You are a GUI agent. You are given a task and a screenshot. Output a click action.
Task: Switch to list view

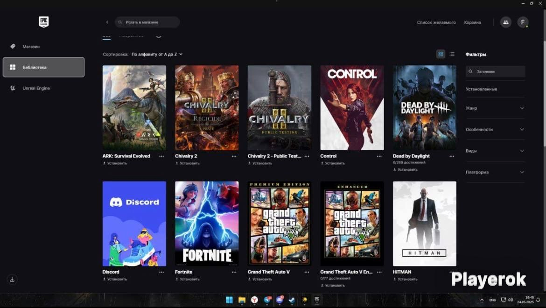pos(452,54)
